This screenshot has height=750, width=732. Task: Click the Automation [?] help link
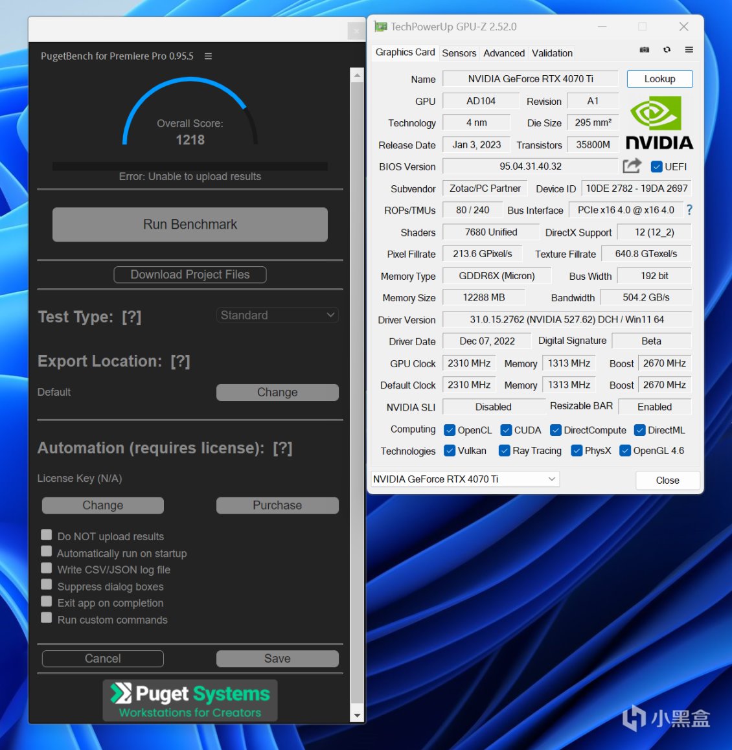pyautogui.click(x=282, y=448)
